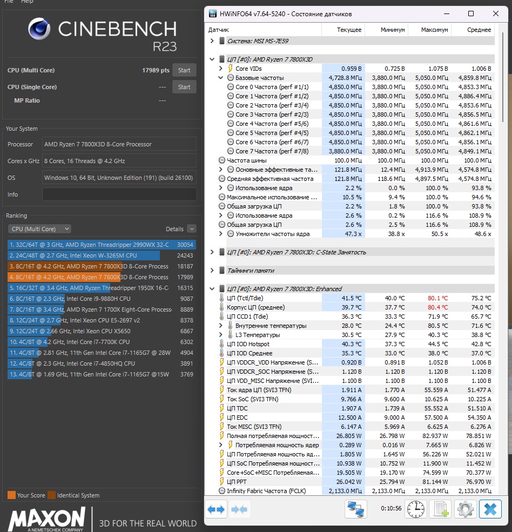Click the Info input field in Cinebench
This screenshot has width=512, height=532.
[x=119, y=194]
